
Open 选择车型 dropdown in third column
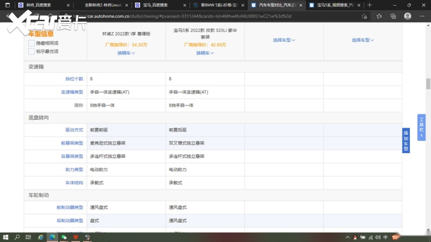click(x=284, y=40)
